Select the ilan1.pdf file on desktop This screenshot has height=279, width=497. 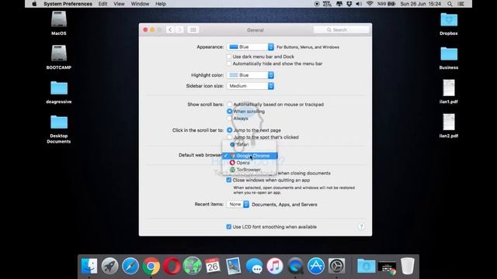point(449,91)
